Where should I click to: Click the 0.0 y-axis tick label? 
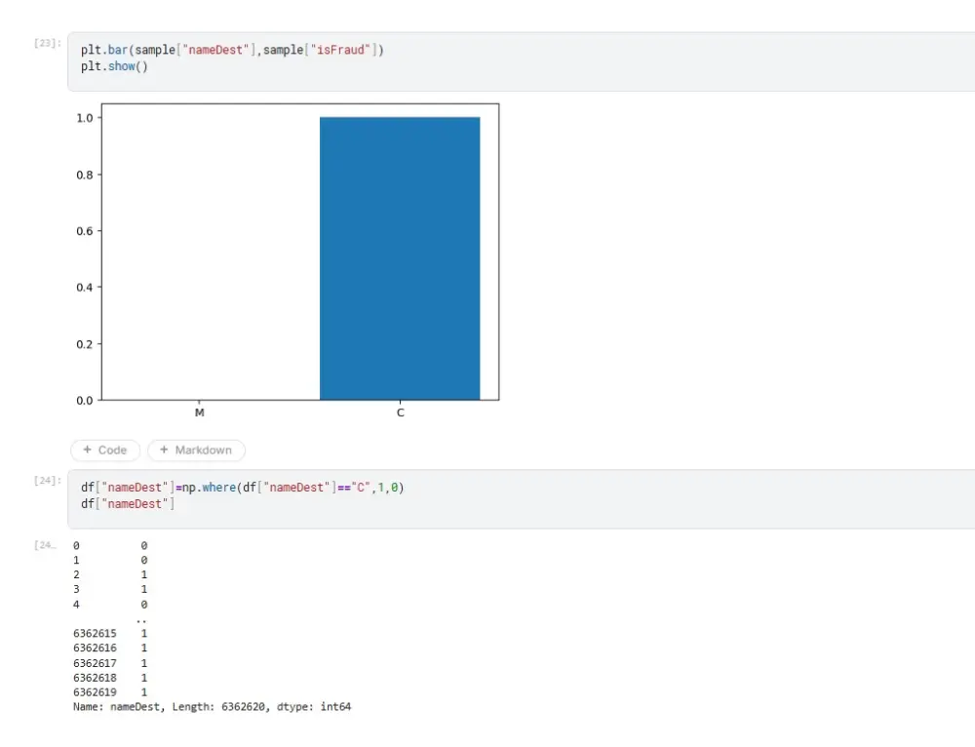click(85, 401)
